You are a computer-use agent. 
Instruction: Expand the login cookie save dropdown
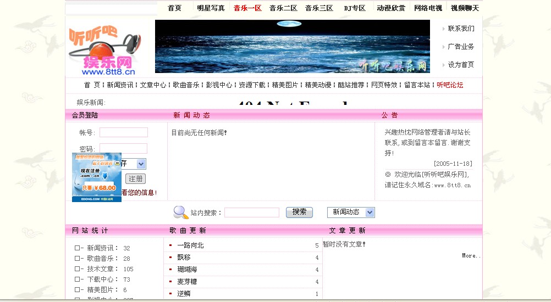(141, 164)
